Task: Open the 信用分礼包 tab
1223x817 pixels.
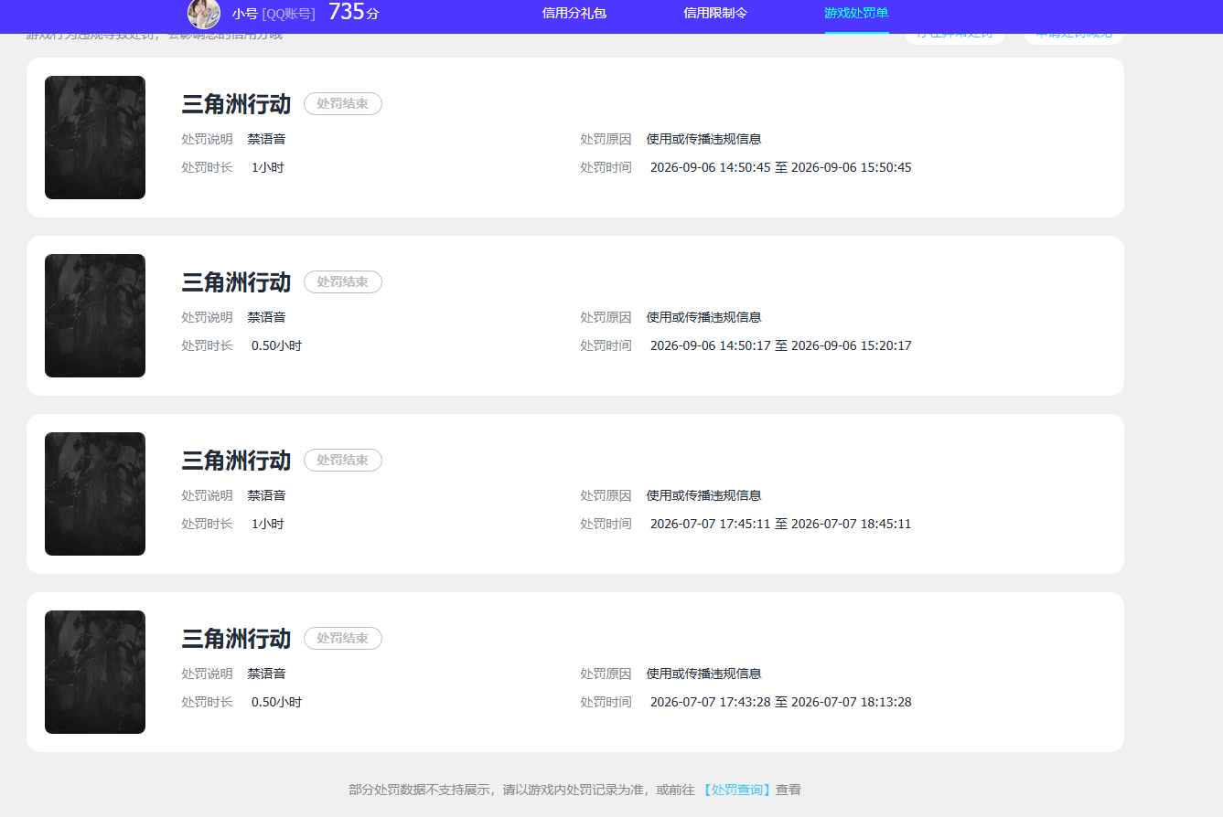Action: (574, 14)
